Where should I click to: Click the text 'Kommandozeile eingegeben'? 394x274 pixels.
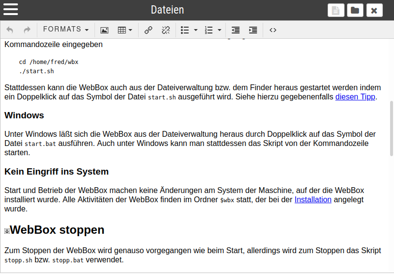pyautogui.click(x=53, y=45)
